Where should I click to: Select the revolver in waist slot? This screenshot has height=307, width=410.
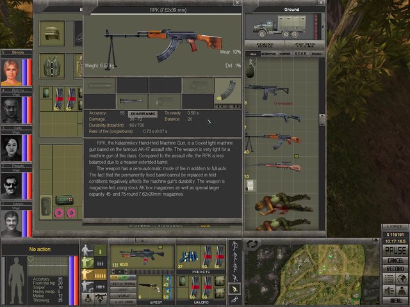[x=150, y=287]
